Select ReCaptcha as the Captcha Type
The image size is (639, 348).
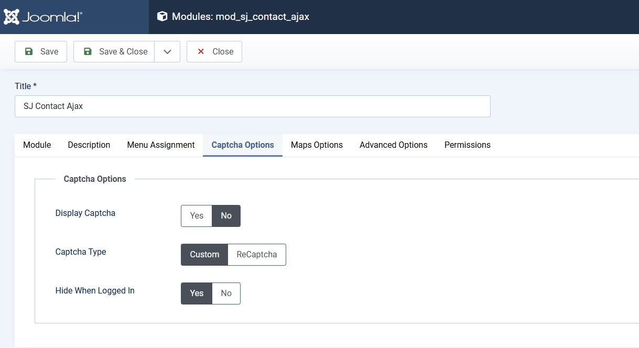[x=257, y=255]
